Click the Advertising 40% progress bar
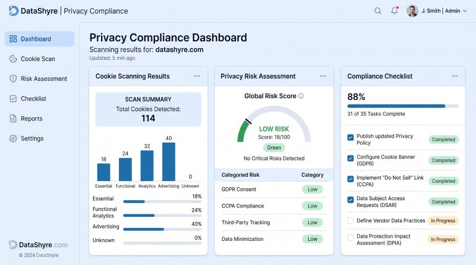476x265 pixels. tap(162, 229)
